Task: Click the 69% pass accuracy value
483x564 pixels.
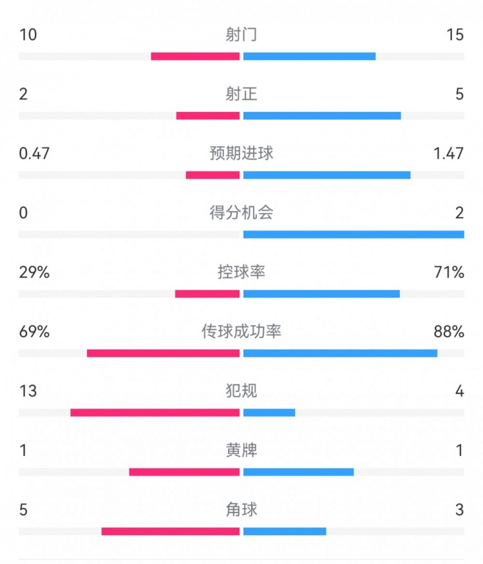Action: click(x=35, y=332)
